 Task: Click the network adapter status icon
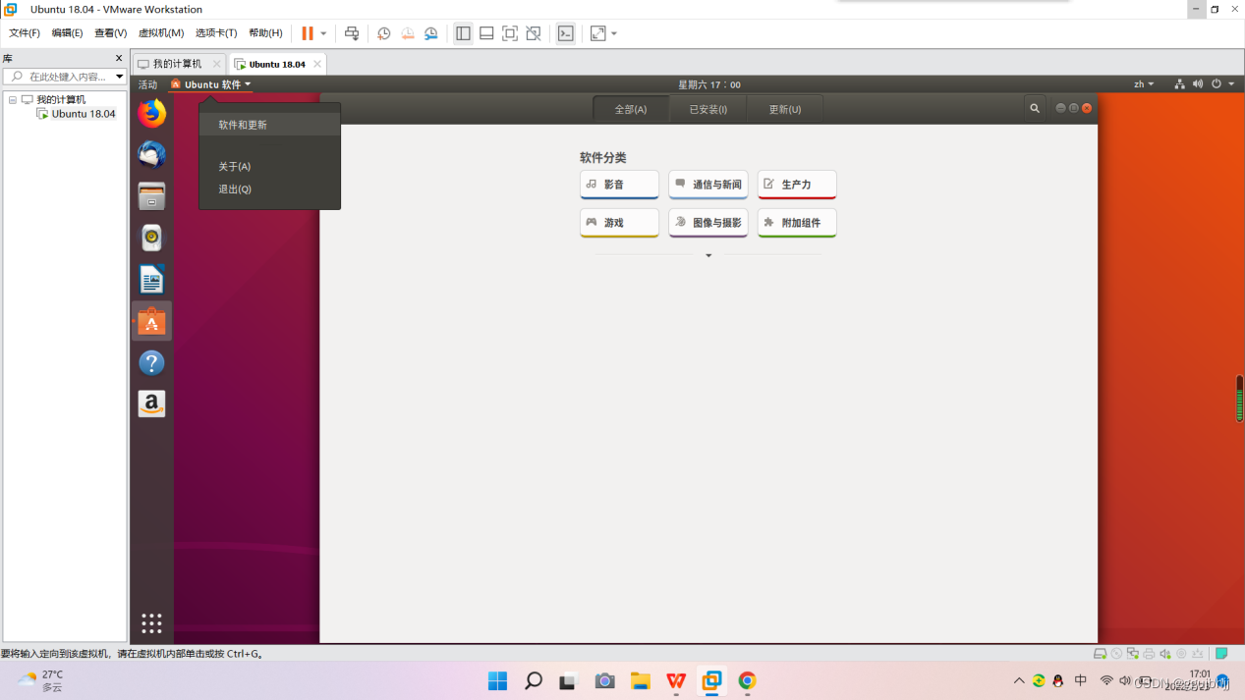[x=1133, y=654]
